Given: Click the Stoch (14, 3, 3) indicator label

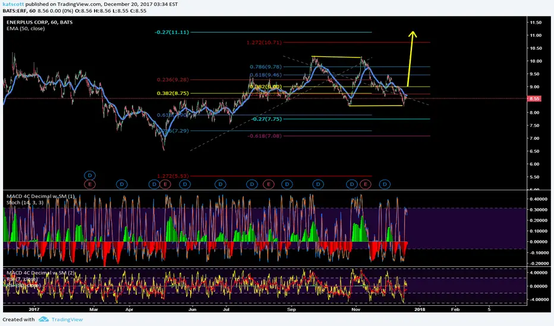Looking at the screenshot, I should pyautogui.click(x=25, y=203).
